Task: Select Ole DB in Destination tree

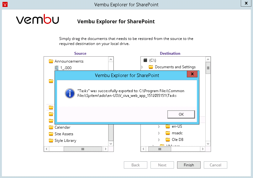Action: [177, 140]
